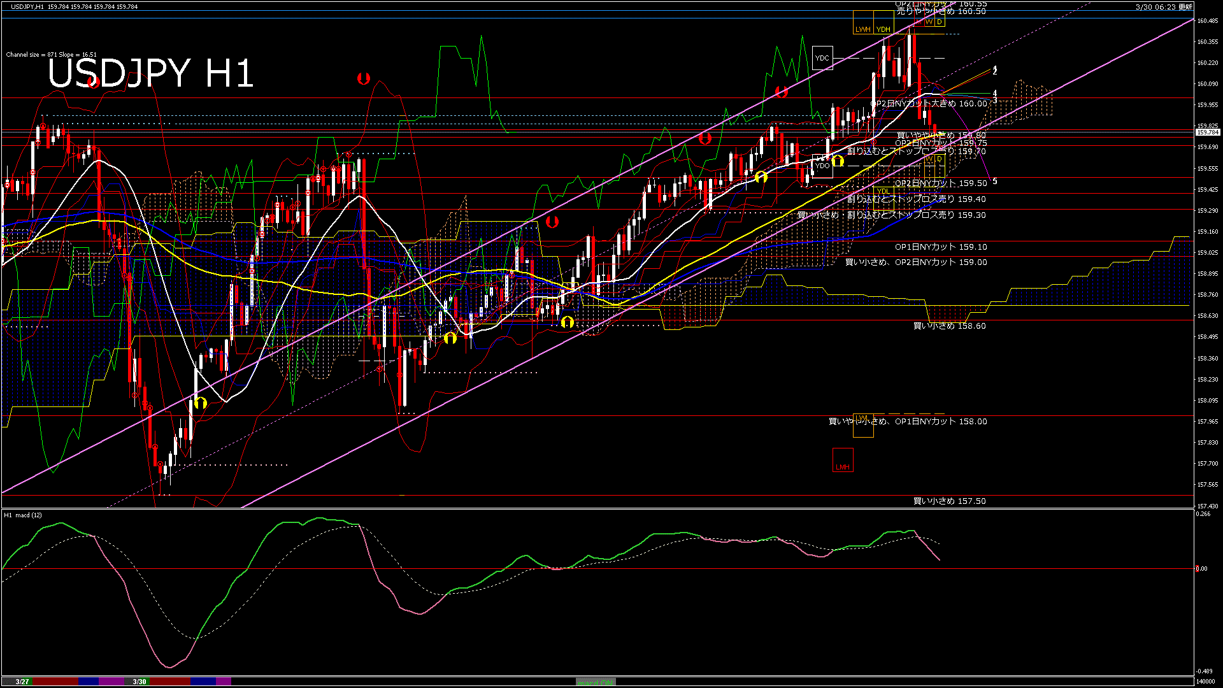Click the yellow omega marker near 158.60
This screenshot has height=688, width=1223.
click(x=569, y=321)
